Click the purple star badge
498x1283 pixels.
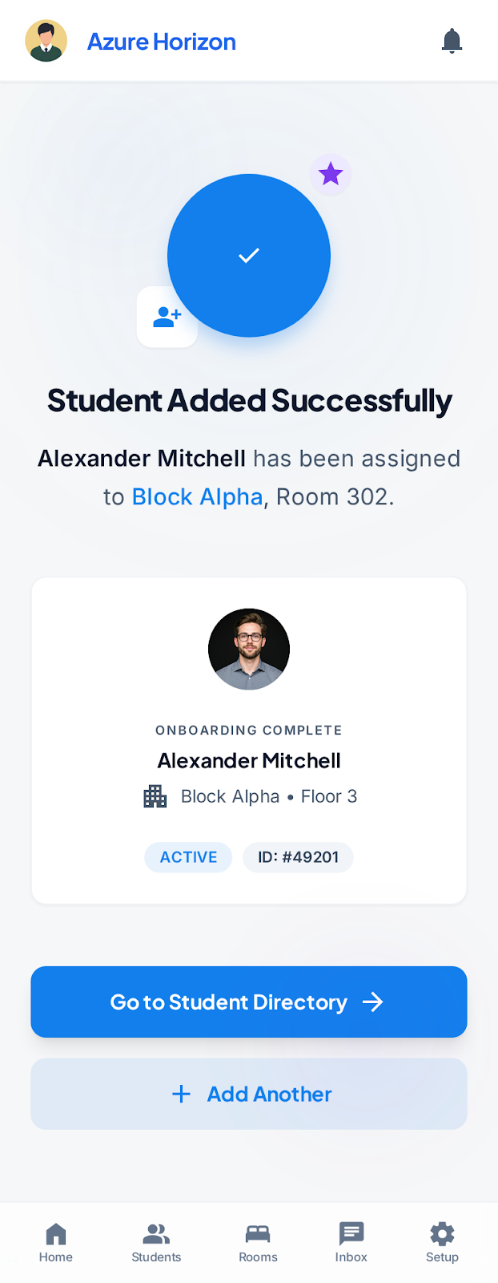coord(331,174)
